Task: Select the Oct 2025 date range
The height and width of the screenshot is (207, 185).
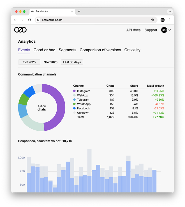Action: (x=29, y=62)
